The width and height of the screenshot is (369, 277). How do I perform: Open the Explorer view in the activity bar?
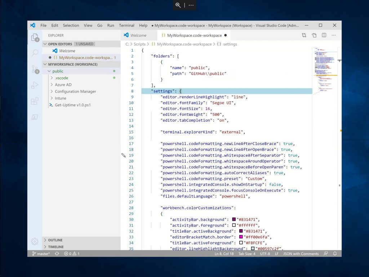(x=35, y=37)
